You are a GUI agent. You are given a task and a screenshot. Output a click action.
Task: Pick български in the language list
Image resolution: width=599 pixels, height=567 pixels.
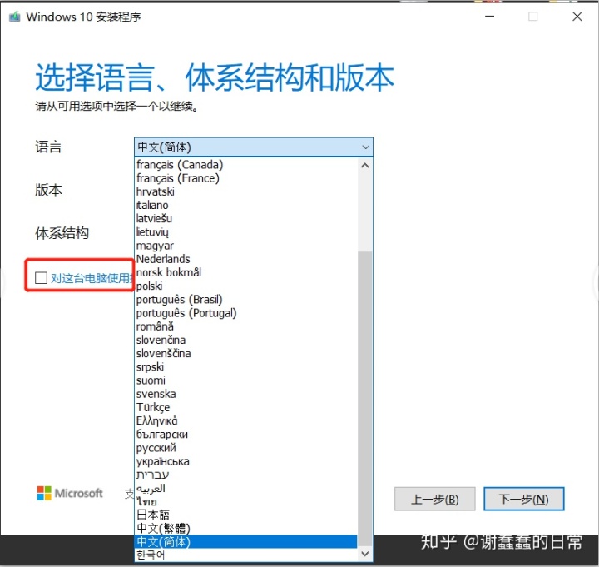point(246,435)
